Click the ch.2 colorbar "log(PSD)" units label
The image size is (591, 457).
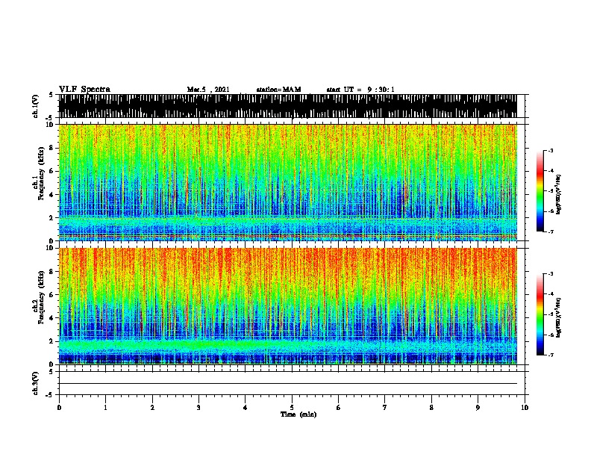(x=558, y=318)
